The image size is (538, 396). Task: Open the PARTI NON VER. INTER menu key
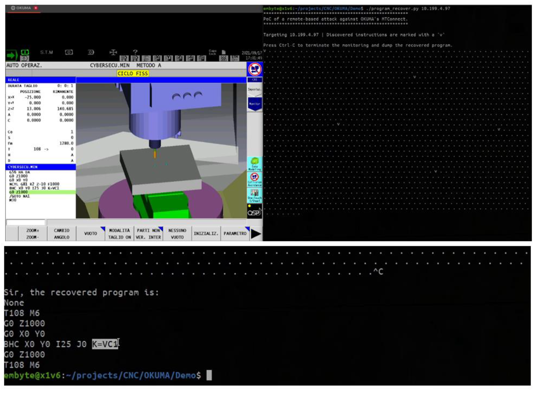coord(148,234)
